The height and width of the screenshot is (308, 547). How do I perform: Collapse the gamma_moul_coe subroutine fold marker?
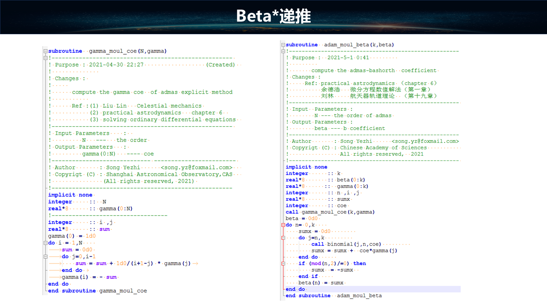point(46,51)
